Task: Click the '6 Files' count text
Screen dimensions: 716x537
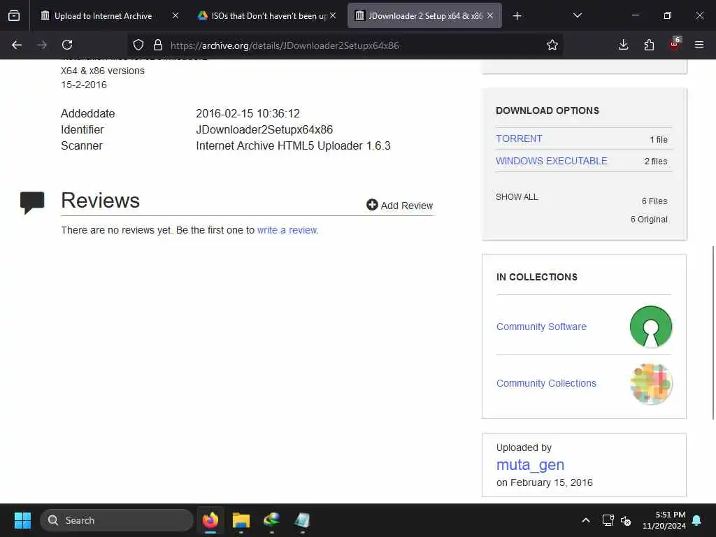Action: pyautogui.click(x=654, y=201)
